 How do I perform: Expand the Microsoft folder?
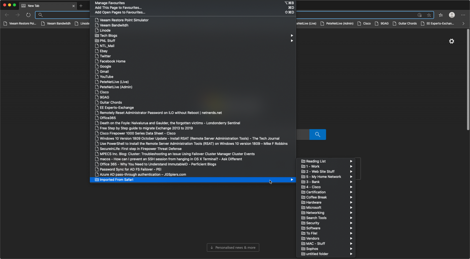tap(326, 208)
